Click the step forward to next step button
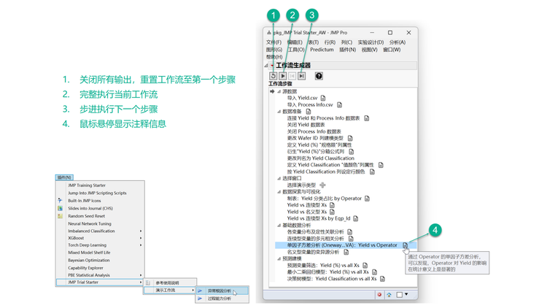Image resolution: width=547 pixels, height=308 pixels. (302, 76)
